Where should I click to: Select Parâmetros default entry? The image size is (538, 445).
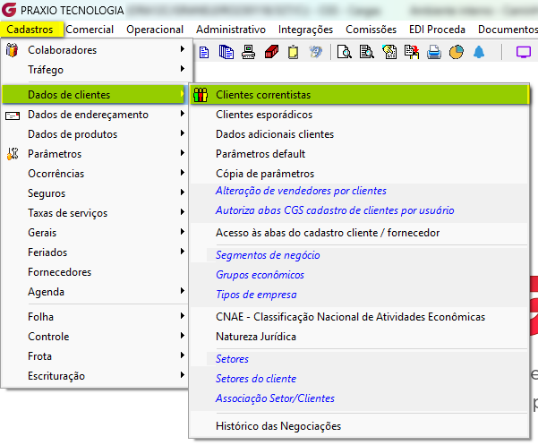[x=359, y=154]
